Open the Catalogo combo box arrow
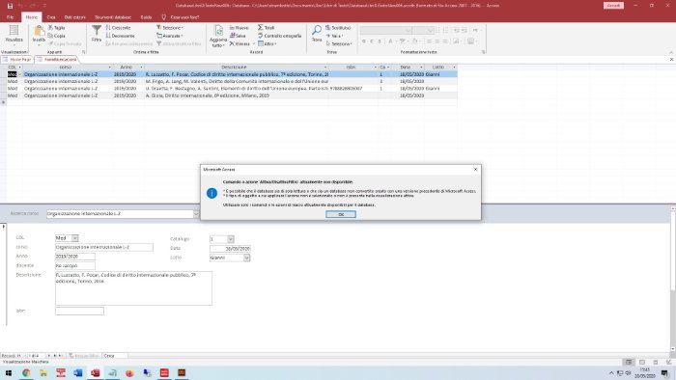 pos(231,239)
